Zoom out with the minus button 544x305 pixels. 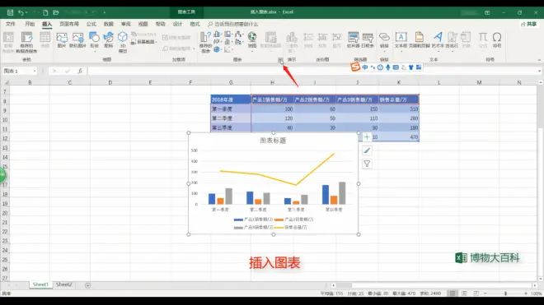[x=485, y=293]
